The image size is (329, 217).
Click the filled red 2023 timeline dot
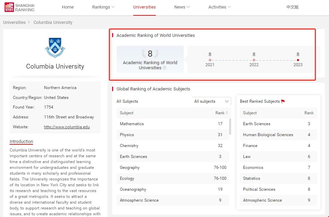tap(298, 60)
